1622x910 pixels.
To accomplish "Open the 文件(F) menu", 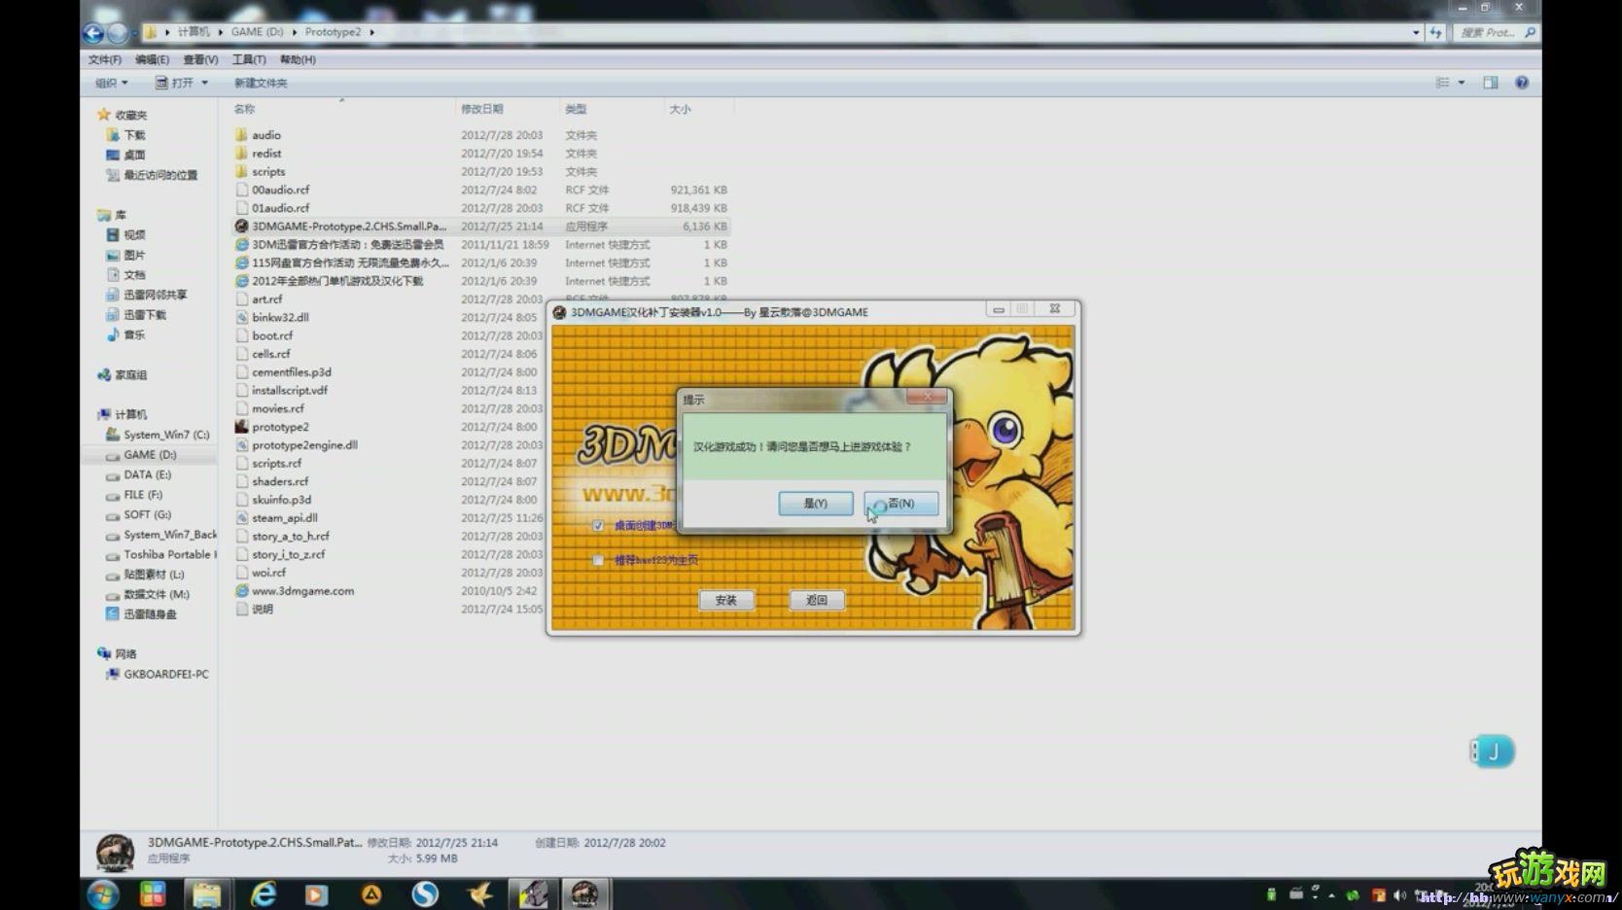I will (105, 59).
